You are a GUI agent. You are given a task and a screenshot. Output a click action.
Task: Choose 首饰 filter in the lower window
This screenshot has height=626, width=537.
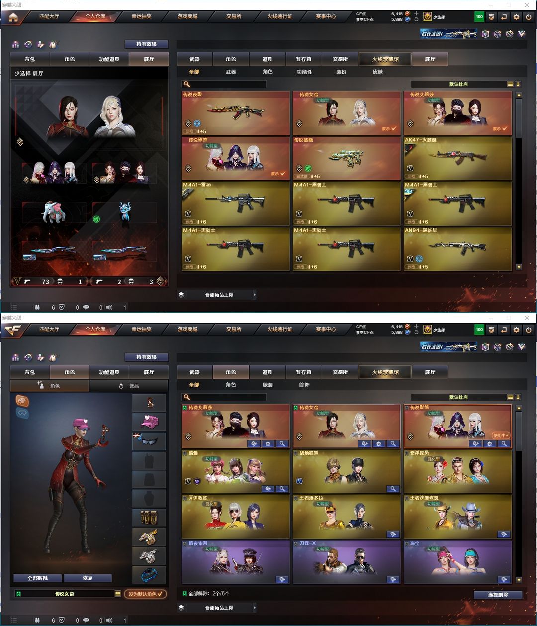click(304, 385)
